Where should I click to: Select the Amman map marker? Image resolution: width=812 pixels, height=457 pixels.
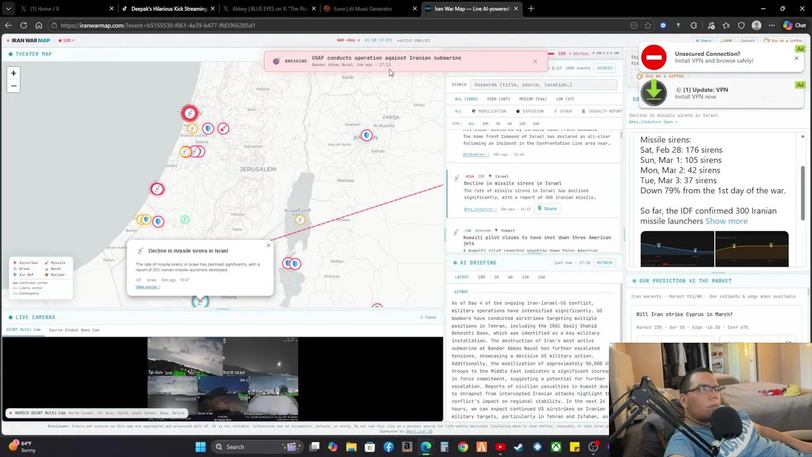pyautogui.click(x=367, y=135)
